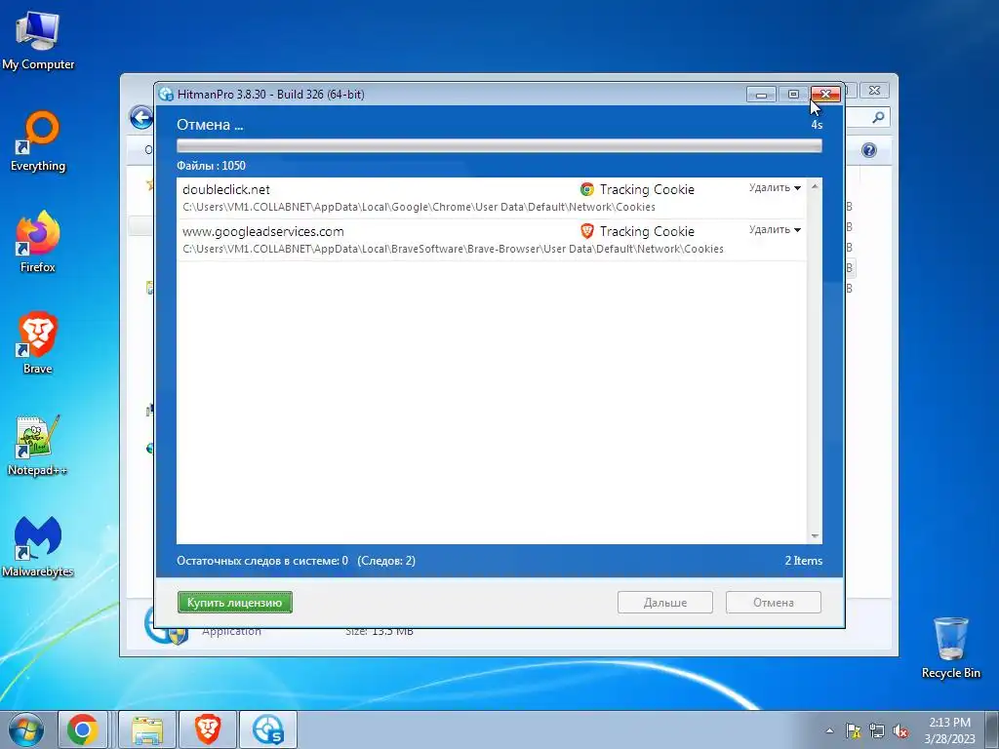Click the Chrome Cookies file path

(x=419, y=207)
